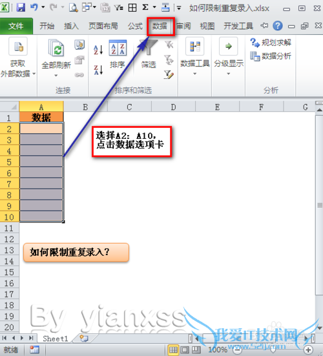Click the 100% zoom level

coord(218,350)
